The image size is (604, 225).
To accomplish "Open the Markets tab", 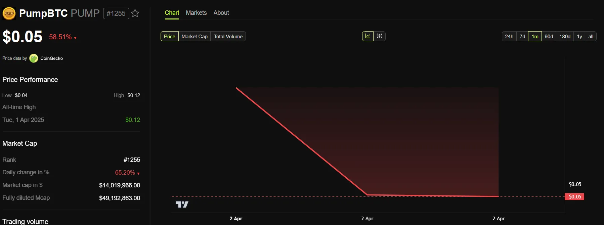I will coord(196,13).
